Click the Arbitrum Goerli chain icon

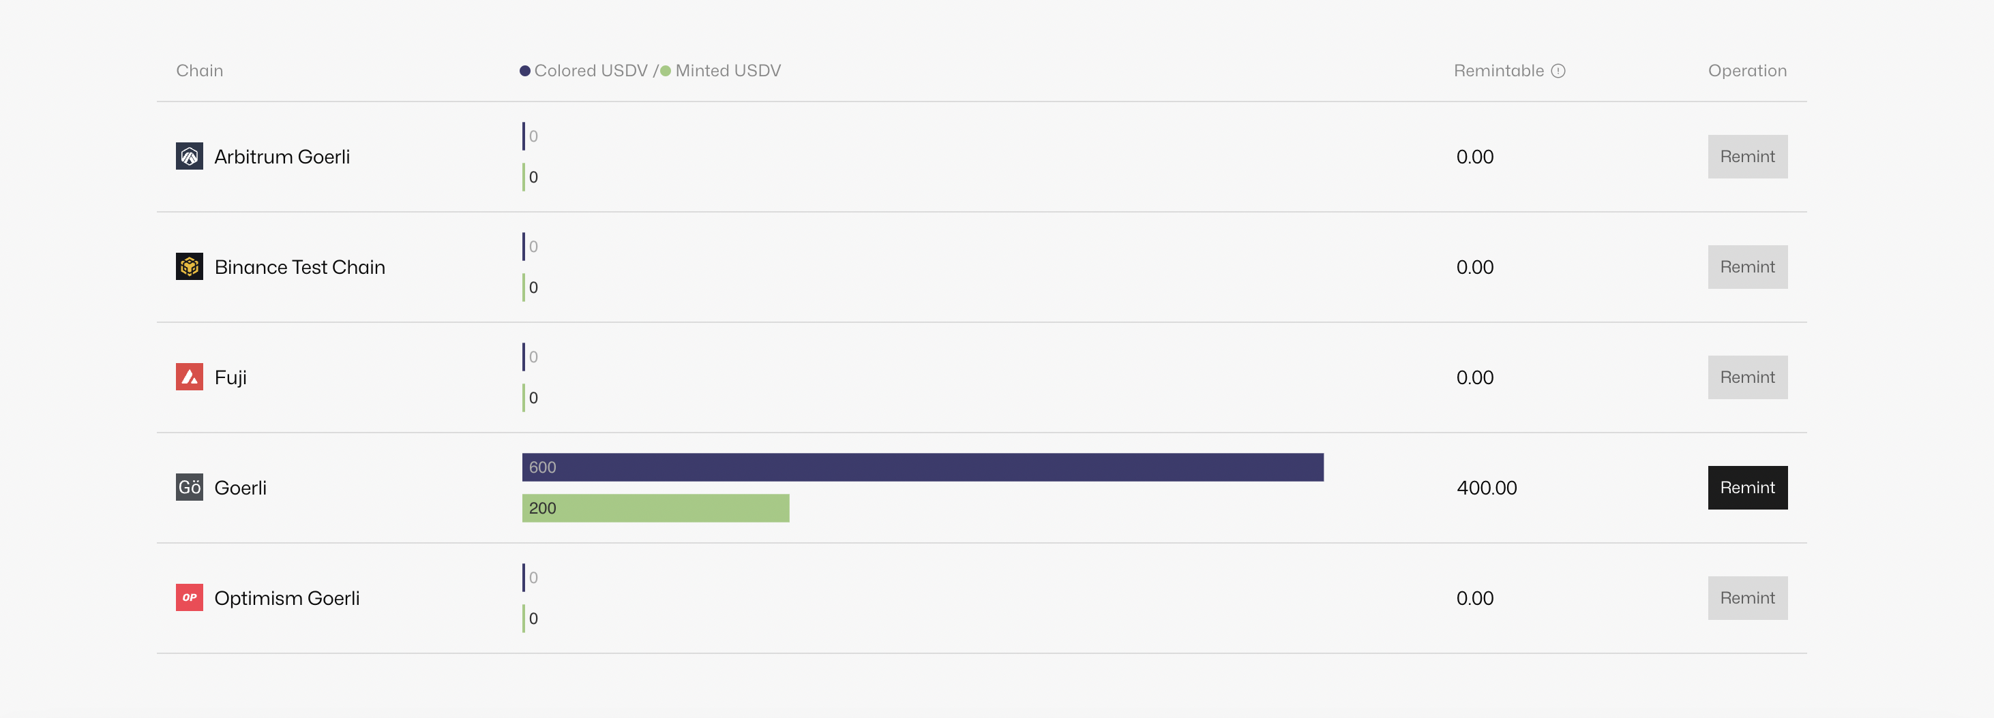click(189, 156)
